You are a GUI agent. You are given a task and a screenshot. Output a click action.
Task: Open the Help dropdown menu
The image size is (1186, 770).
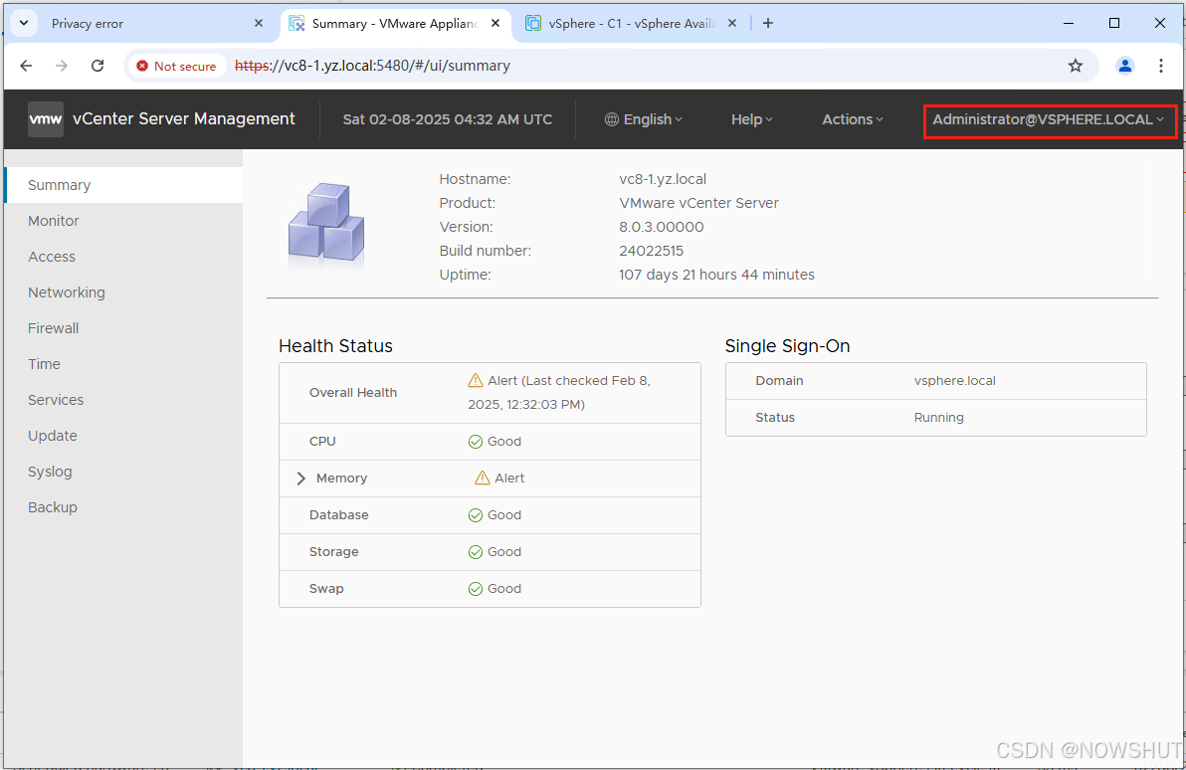pos(752,119)
